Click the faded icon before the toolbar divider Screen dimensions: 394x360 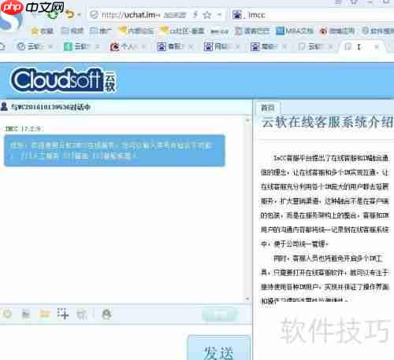(x=82, y=314)
